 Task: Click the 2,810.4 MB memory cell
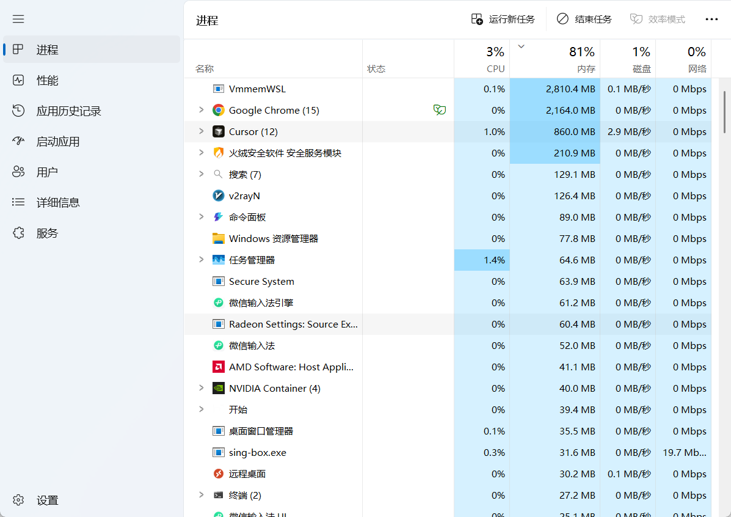(555, 89)
